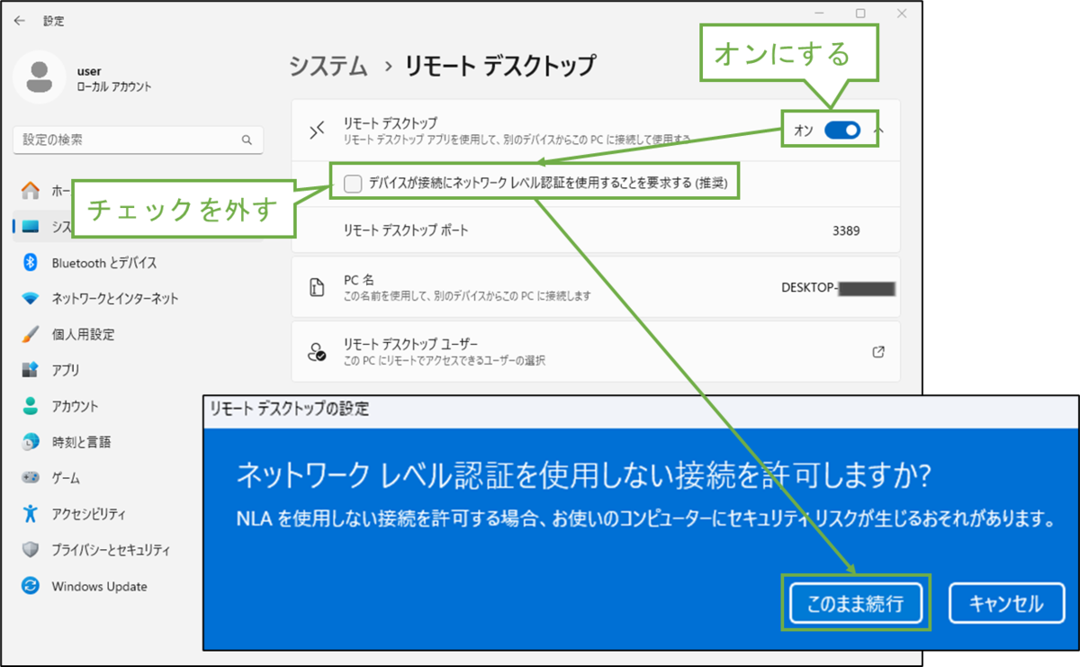This screenshot has height=667, width=1080.
Task: Open Bluetooth とデバイス settings
Action: 104,263
